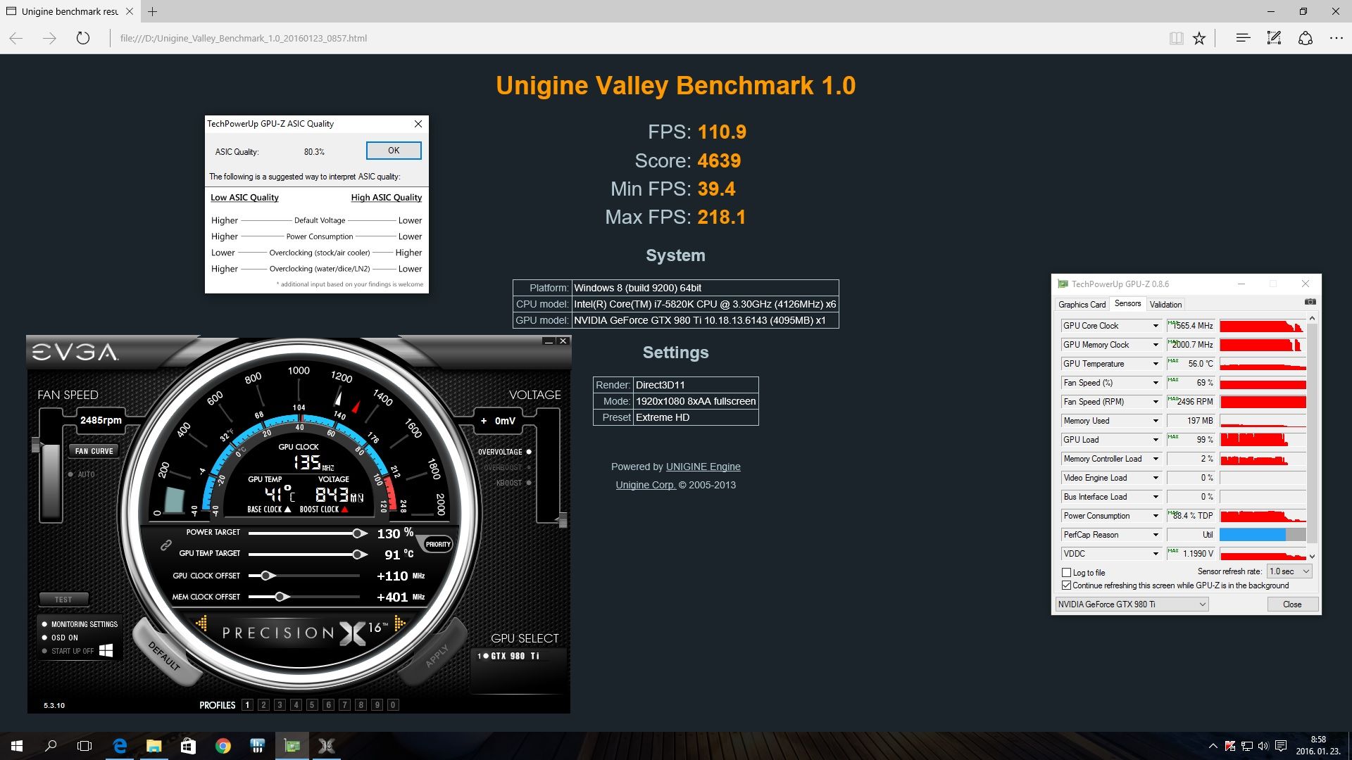The width and height of the screenshot is (1352, 760).
Task: Click the link icon beside Power Target
Action: tap(166, 545)
